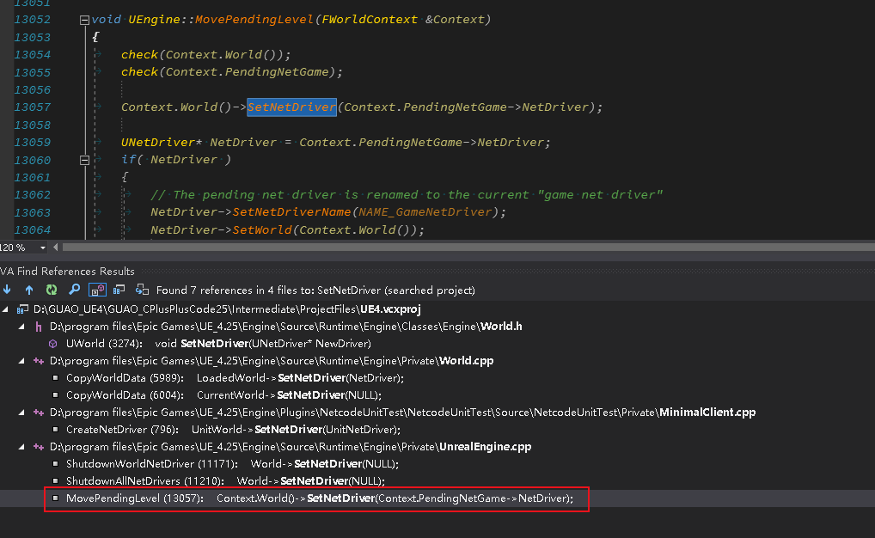
Task: Click the group-by-file icon in results toolbar
Action: (x=119, y=290)
